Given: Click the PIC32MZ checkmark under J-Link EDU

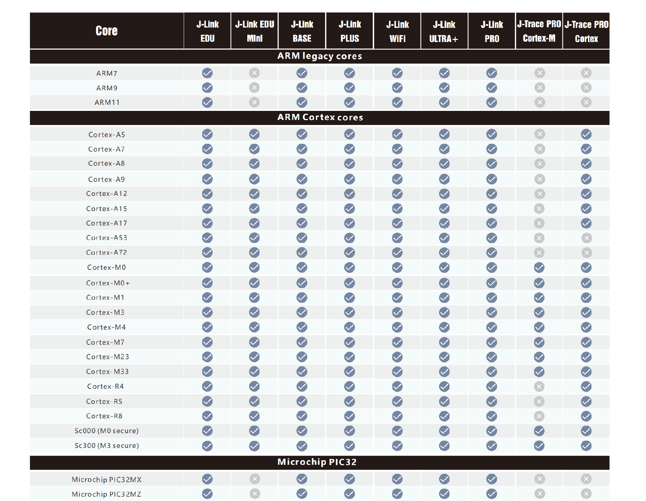Looking at the screenshot, I should (207, 494).
